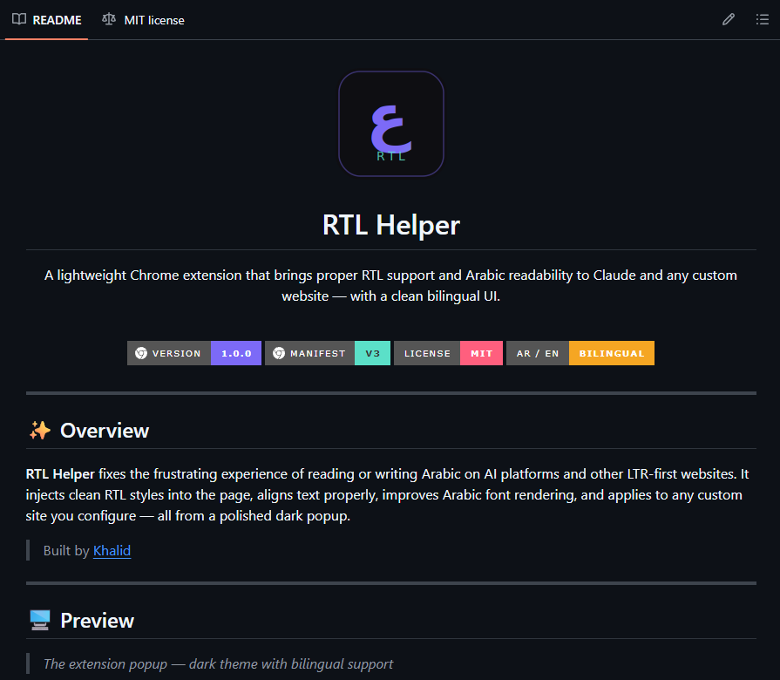The height and width of the screenshot is (680, 780).
Task: Click the Overview section heading
Action: coord(105,431)
